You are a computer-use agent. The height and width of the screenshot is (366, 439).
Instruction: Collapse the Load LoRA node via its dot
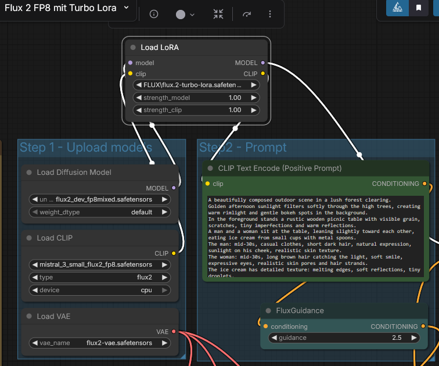pyautogui.click(x=133, y=47)
